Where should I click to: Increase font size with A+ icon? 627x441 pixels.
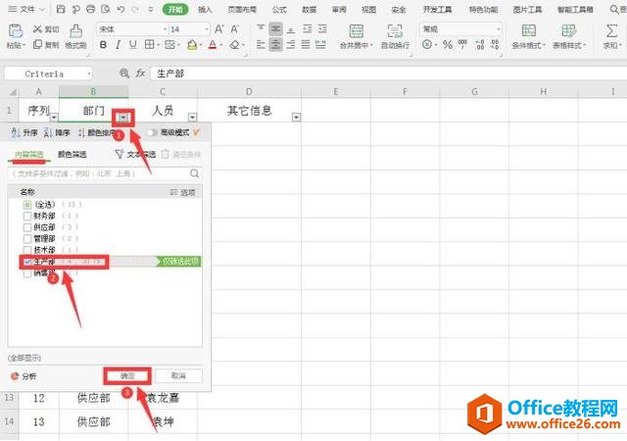(219, 28)
